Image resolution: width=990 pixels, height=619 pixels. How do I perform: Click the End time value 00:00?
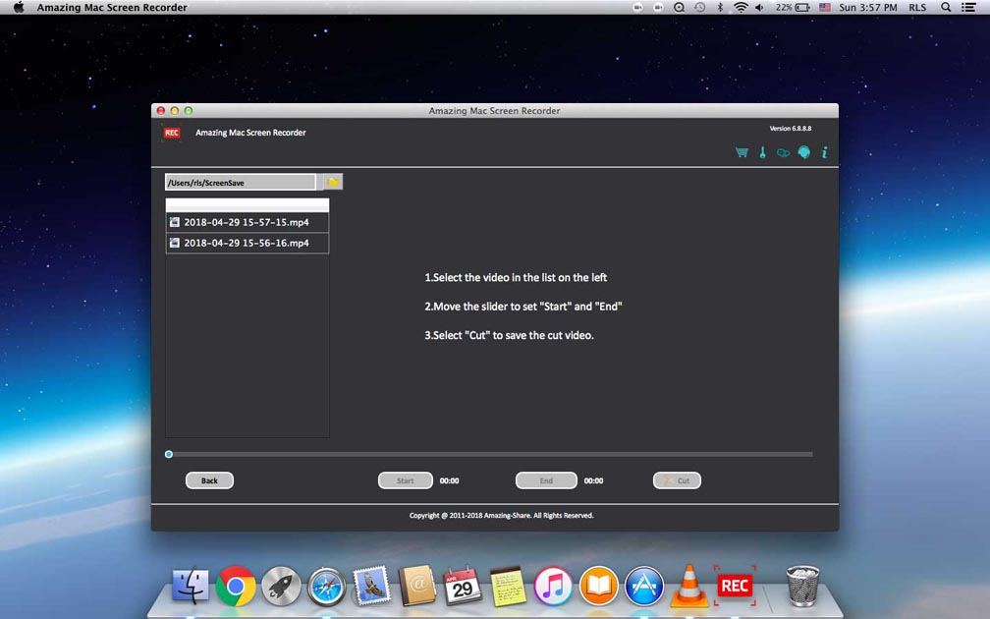593,480
